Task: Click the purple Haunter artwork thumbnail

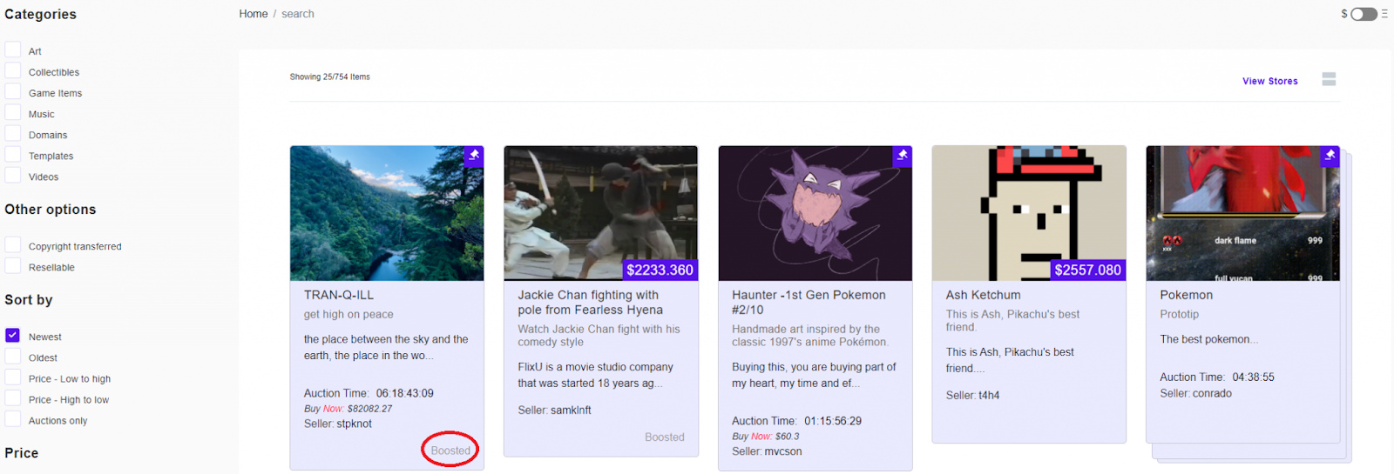Action: [815, 213]
